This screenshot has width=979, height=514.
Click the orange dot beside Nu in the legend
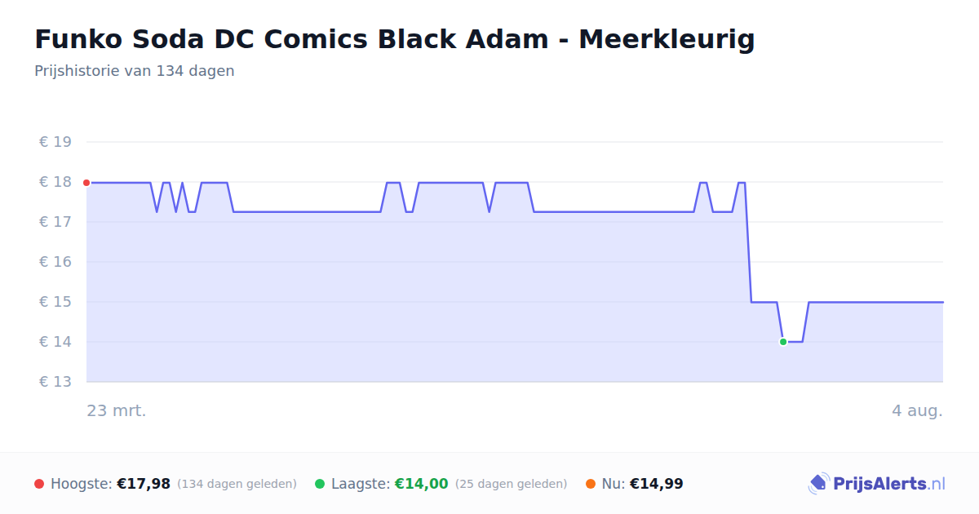591,484
